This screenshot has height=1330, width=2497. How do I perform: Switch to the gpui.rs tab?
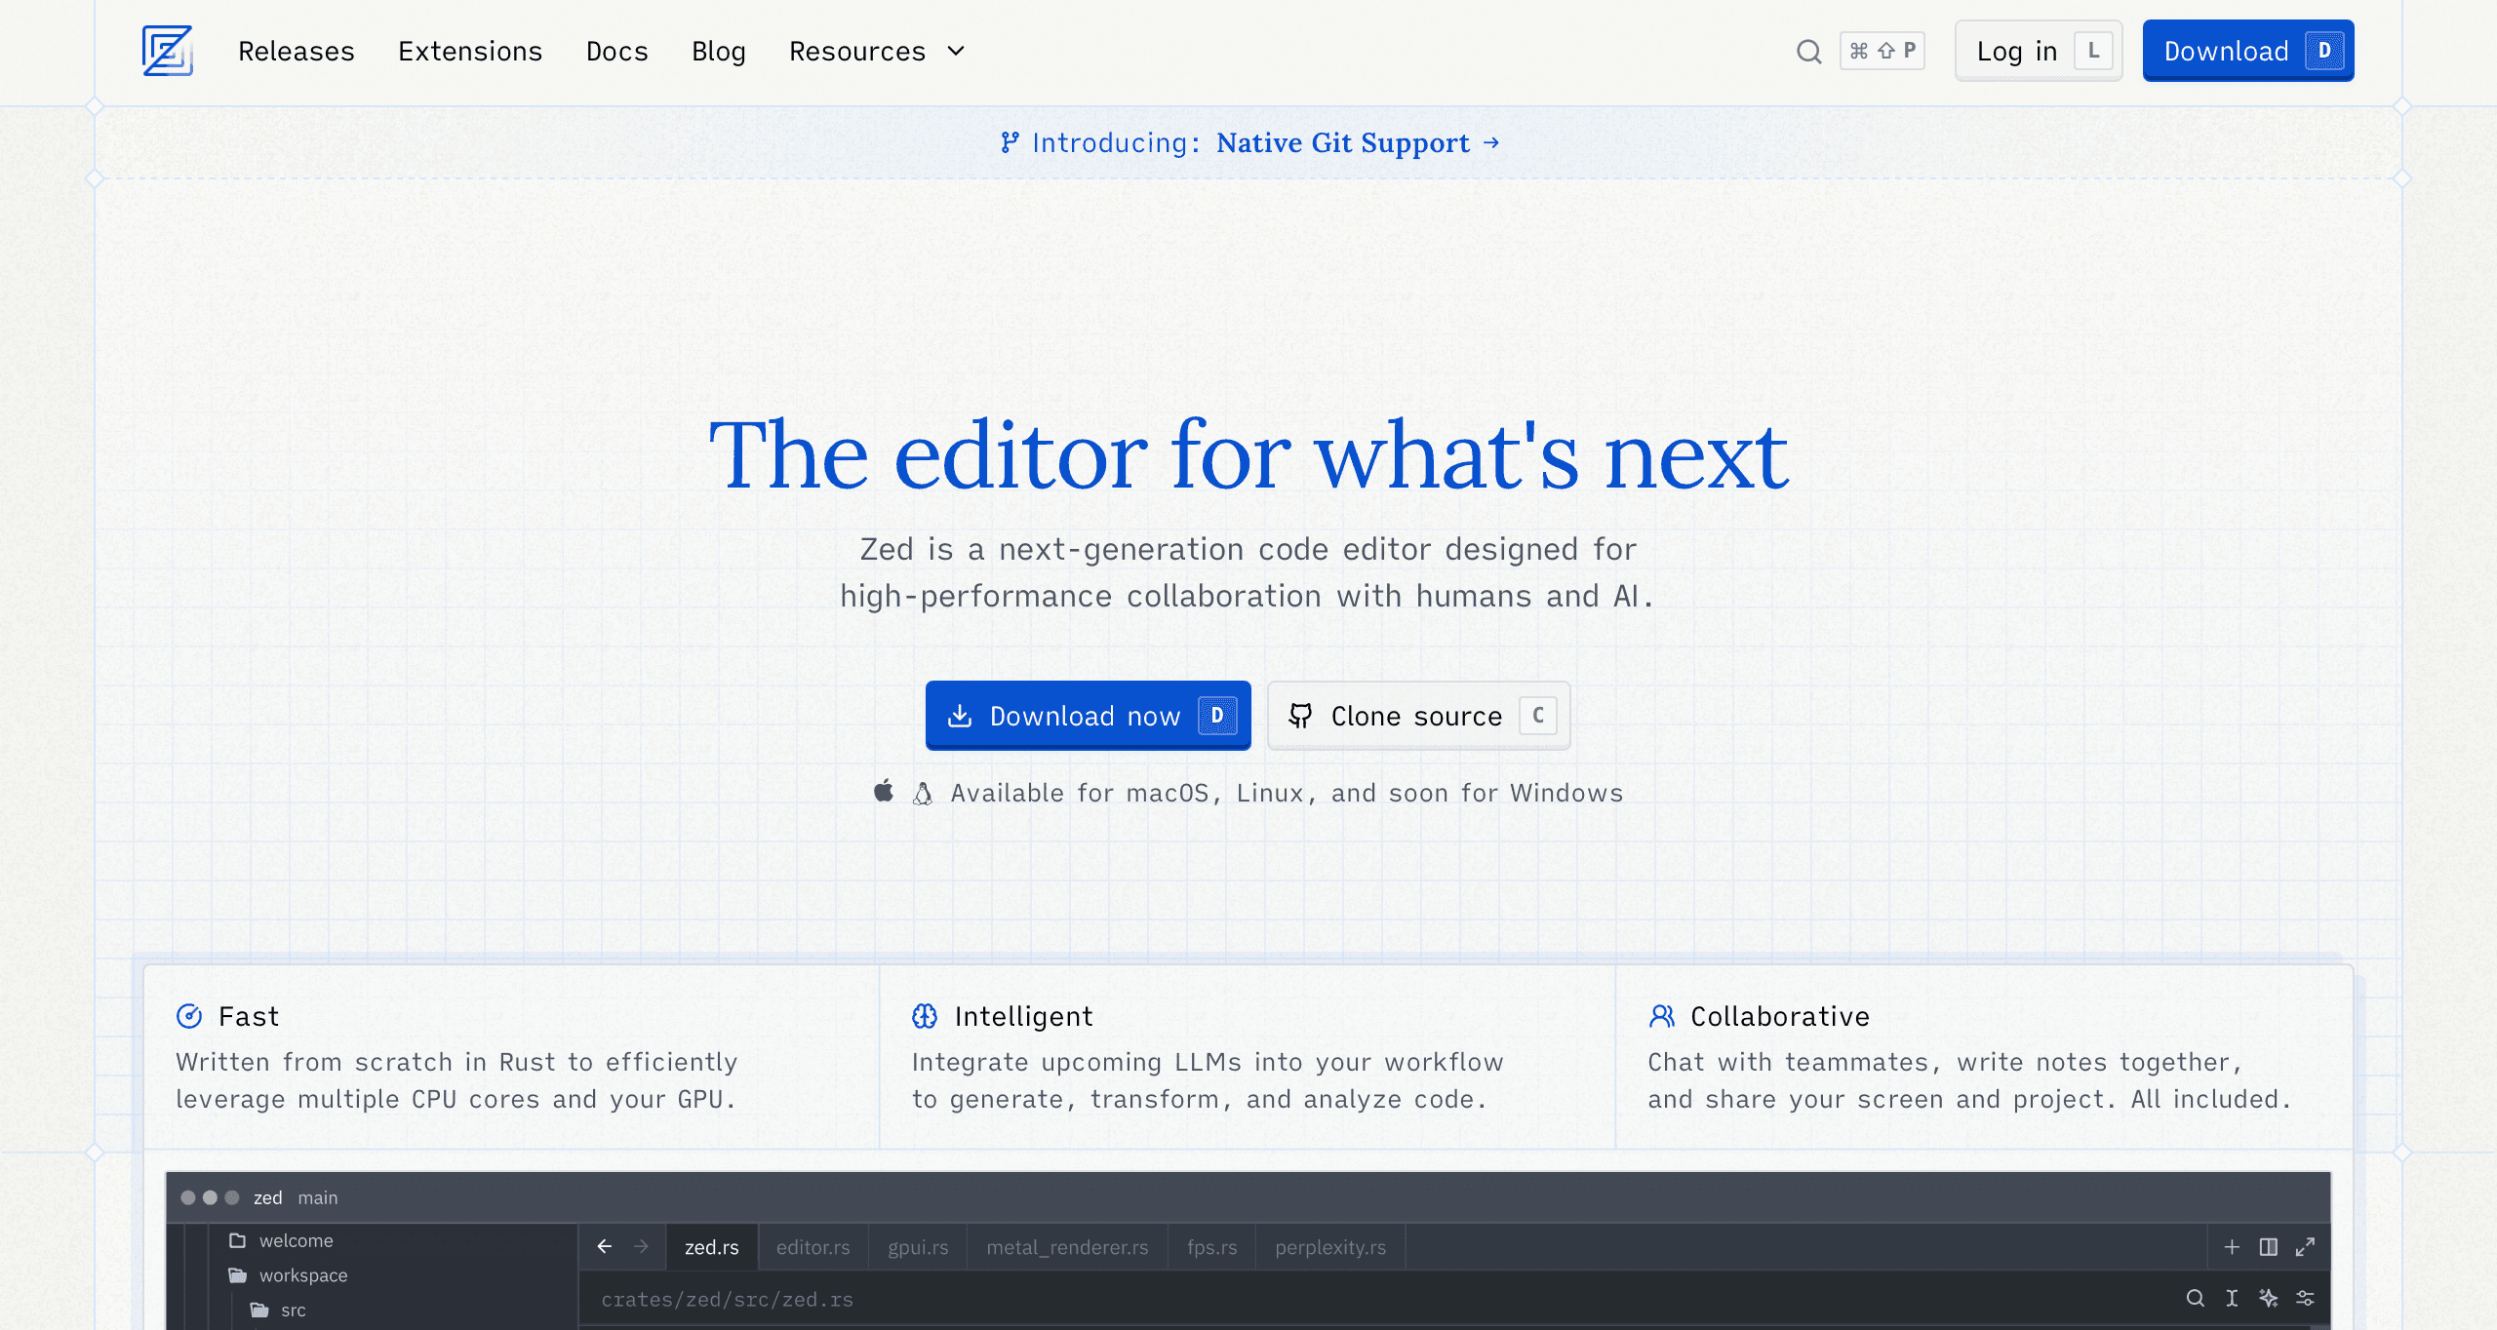918,1247
